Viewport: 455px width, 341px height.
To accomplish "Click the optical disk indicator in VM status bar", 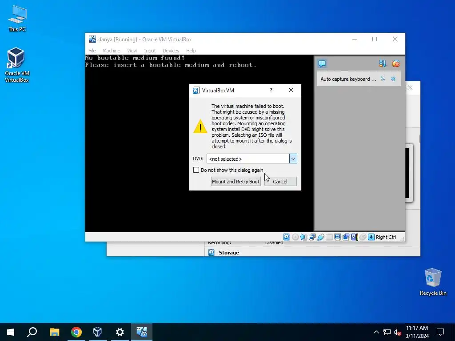I will (x=295, y=237).
